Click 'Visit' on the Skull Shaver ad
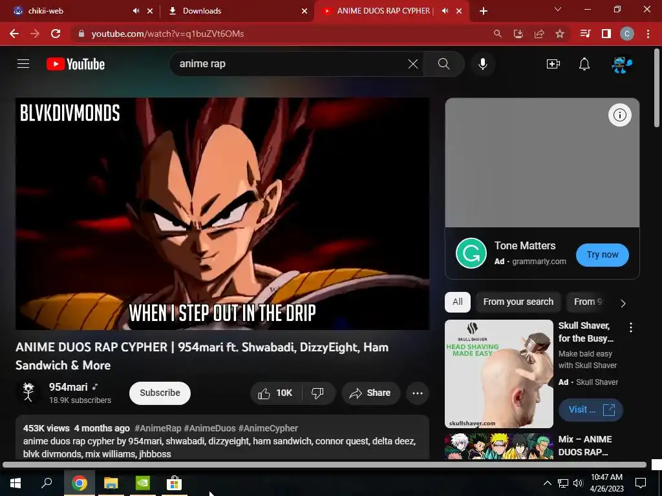662x496 pixels. coord(591,409)
